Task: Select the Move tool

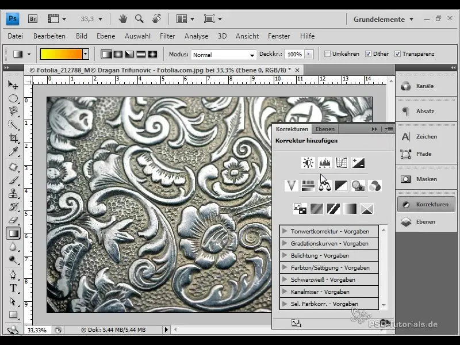Action: pyautogui.click(x=13, y=85)
